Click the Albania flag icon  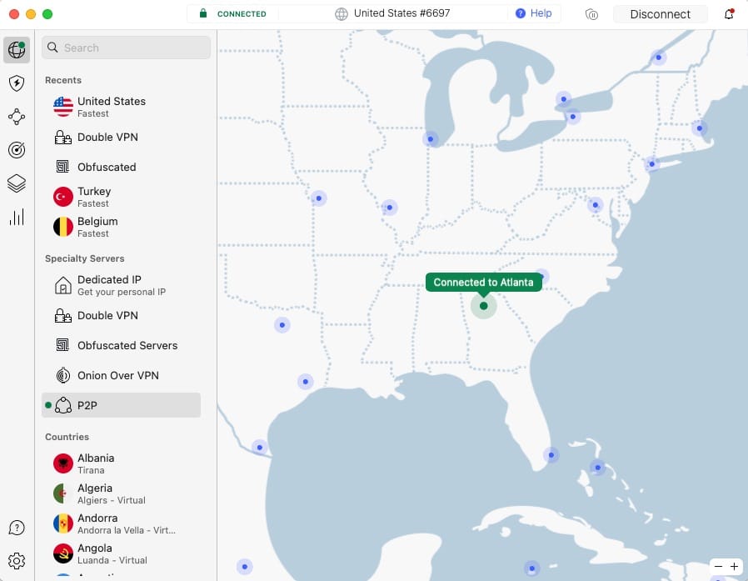(63, 463)
